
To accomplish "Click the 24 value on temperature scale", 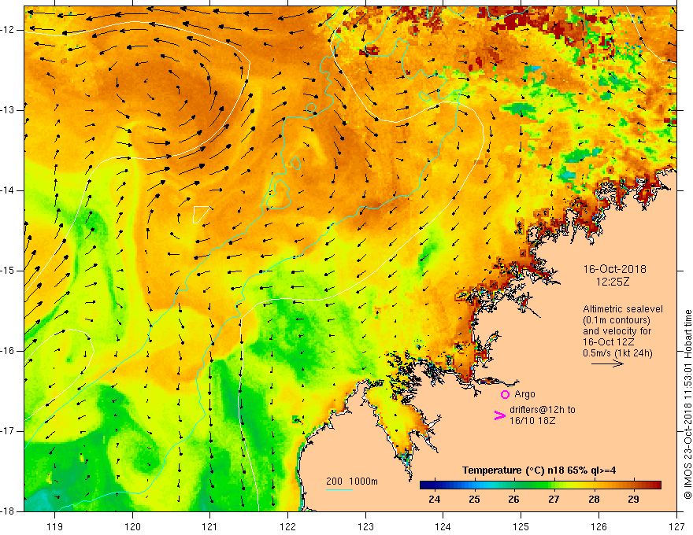I will [435, 500].
